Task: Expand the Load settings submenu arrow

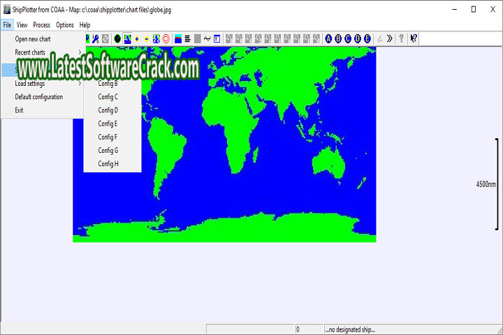Action: [80, 83]
